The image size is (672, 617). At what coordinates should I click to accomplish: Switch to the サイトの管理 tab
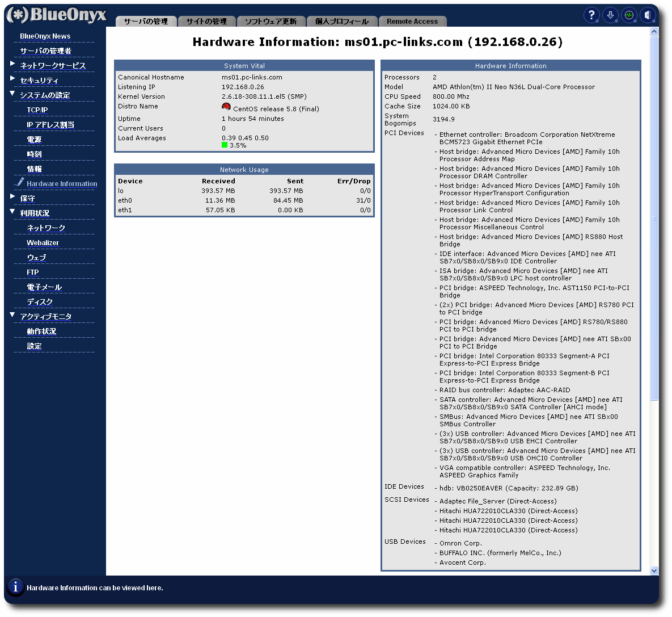[x=206, y=22]
